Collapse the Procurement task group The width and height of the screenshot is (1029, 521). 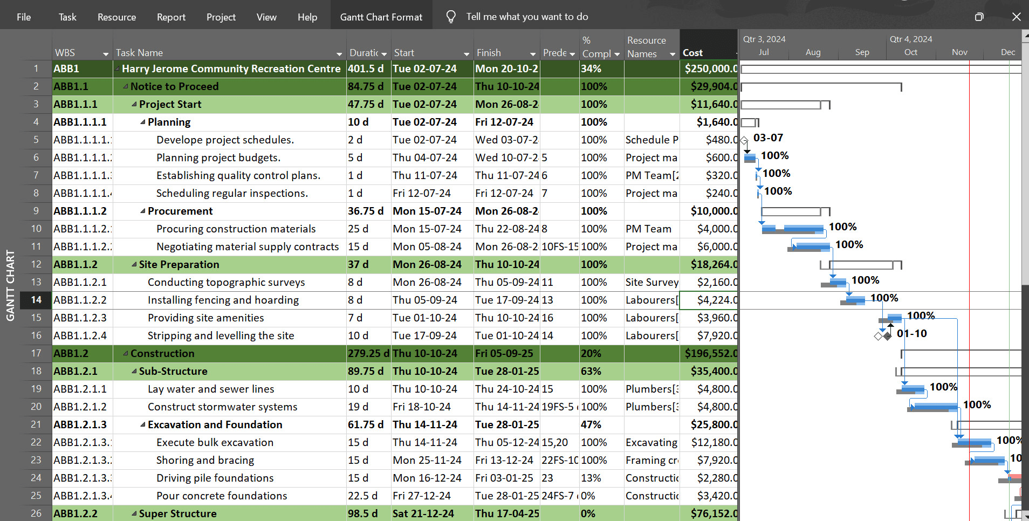pyautogui.click(x=143, y=211)
